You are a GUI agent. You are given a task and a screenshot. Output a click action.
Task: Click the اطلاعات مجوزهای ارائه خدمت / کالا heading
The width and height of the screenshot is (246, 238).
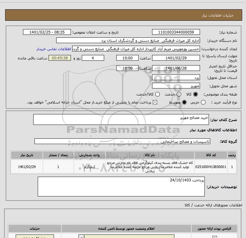tap(213, 205)
